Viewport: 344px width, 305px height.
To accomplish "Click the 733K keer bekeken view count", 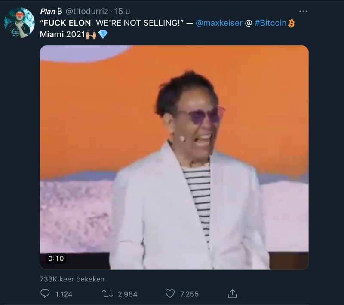I will tap(72, 279).
